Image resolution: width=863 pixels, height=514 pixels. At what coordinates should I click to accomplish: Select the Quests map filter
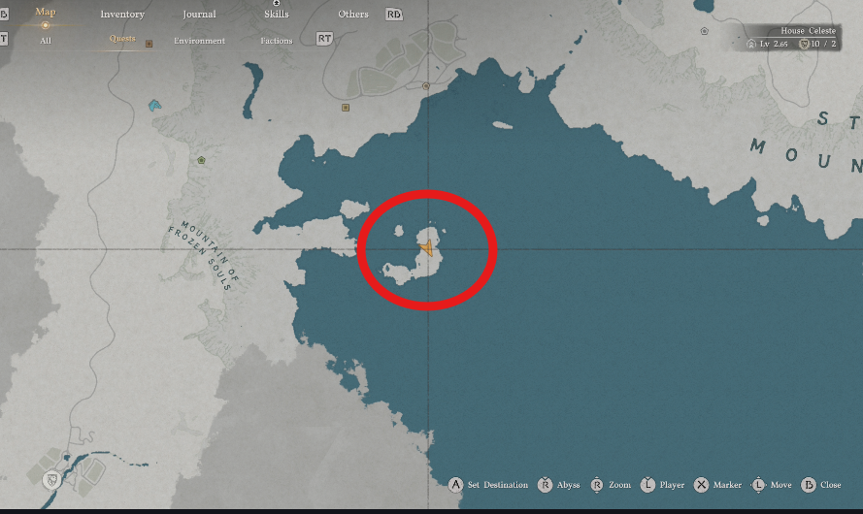[122, 39]
